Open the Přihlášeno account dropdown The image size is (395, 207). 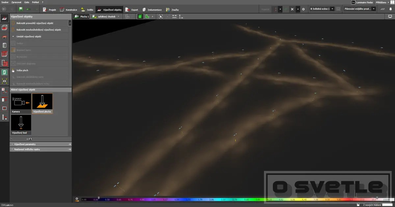click(x=382, y=2)
